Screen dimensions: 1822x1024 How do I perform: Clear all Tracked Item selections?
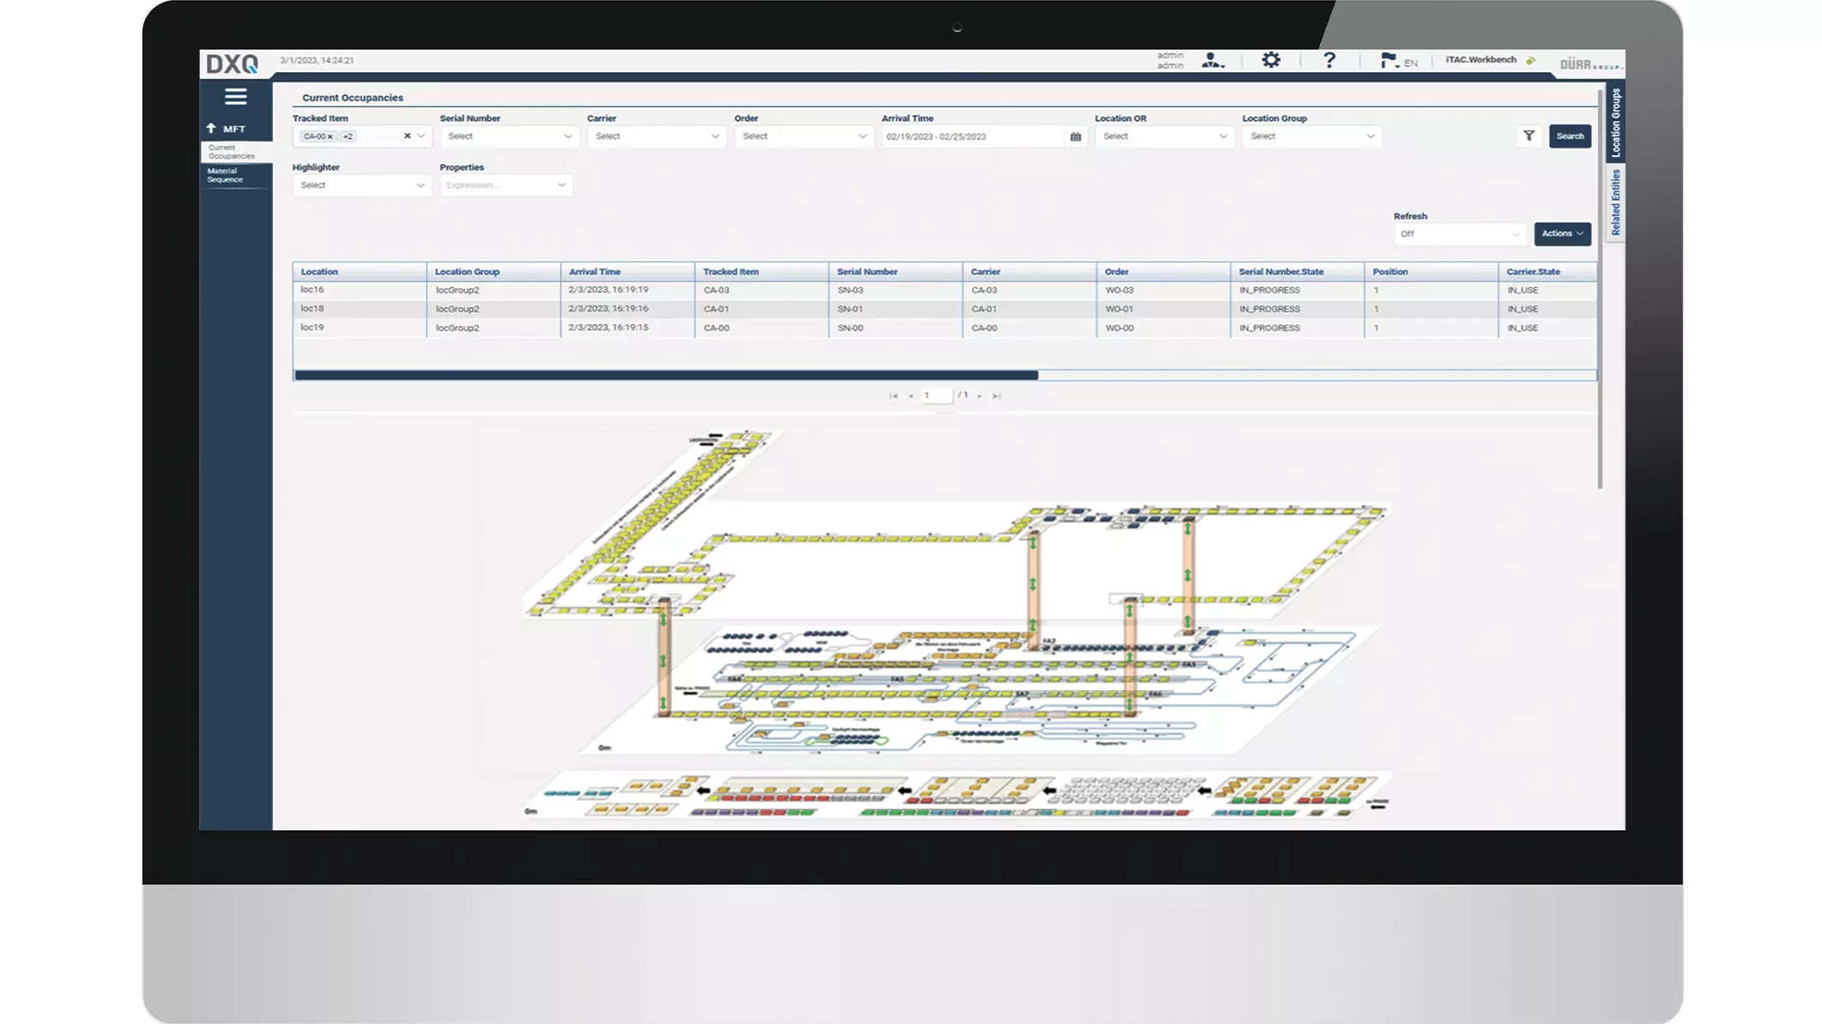coord(407,136)
